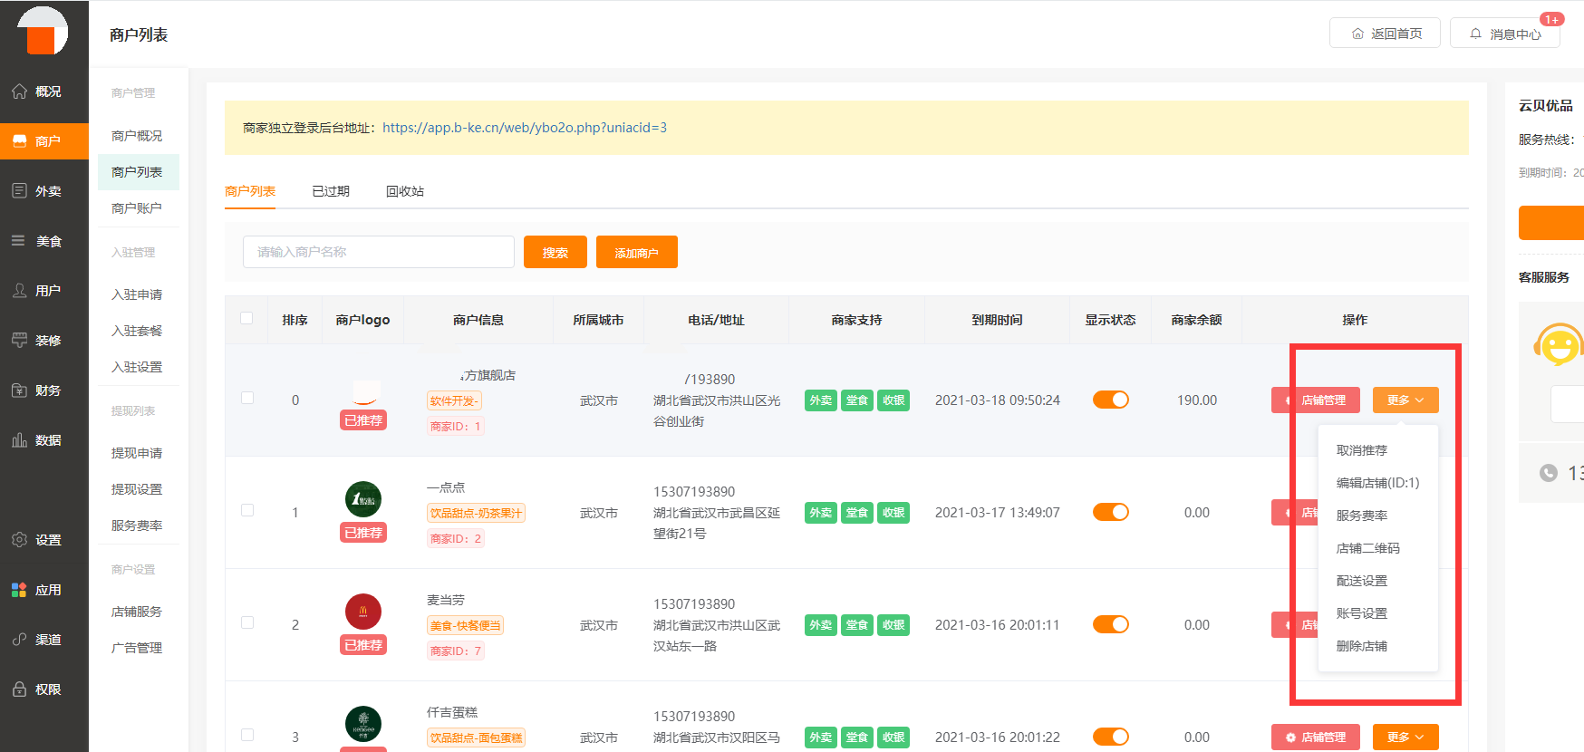Click the 应用 colorful apps icon
The image size is (1584, 752).
tap(19, 590)
